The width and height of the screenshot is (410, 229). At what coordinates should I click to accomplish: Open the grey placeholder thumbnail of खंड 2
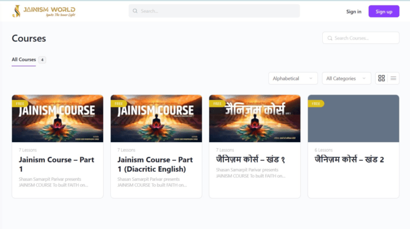click(x=353, y=119)
